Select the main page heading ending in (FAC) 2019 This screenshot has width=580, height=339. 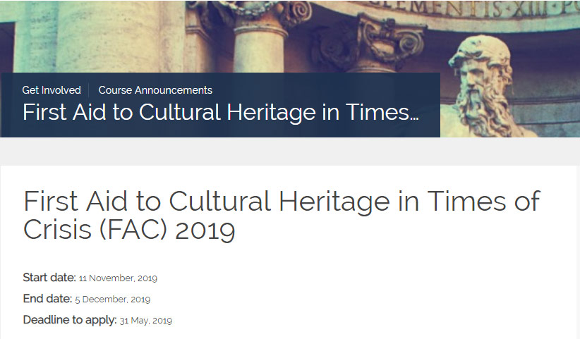[282, 215]
